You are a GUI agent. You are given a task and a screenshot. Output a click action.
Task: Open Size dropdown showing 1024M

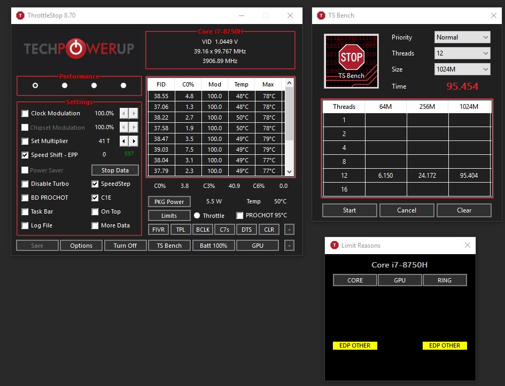pyautogui.click(x=462, y=69)
